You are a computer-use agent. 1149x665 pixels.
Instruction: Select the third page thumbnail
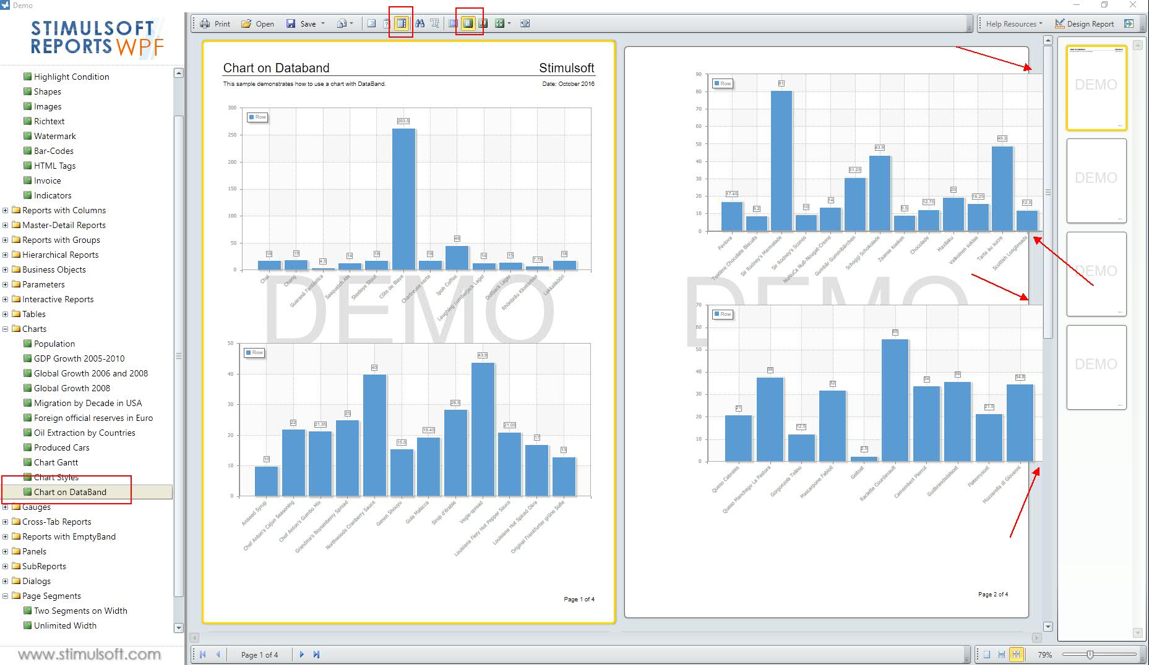(x=1096, y=274)
